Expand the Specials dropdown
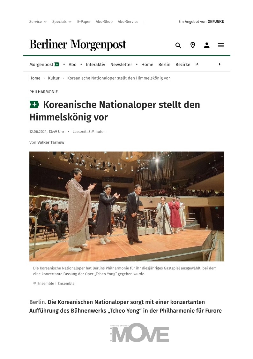253x359 pixels. pos(62,21)
